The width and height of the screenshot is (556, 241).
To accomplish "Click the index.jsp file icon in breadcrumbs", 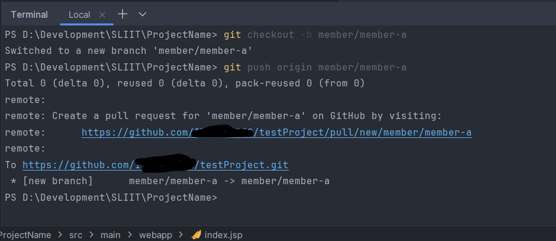I will 197,235.
